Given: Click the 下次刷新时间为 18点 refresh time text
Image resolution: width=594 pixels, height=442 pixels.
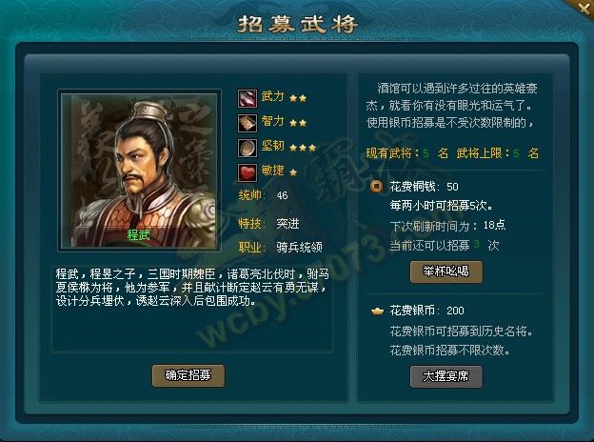Looking at the screenshot, I should [447, 226].
